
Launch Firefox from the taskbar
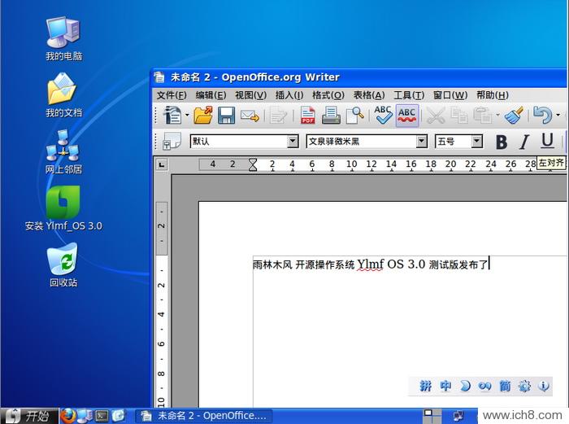(67, 416)
